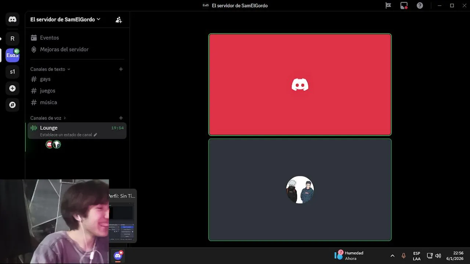Click the Discord taskbar icon
The height and width of the screenshot is (264, 470).
pyautogui.click(x=118, y=256)
